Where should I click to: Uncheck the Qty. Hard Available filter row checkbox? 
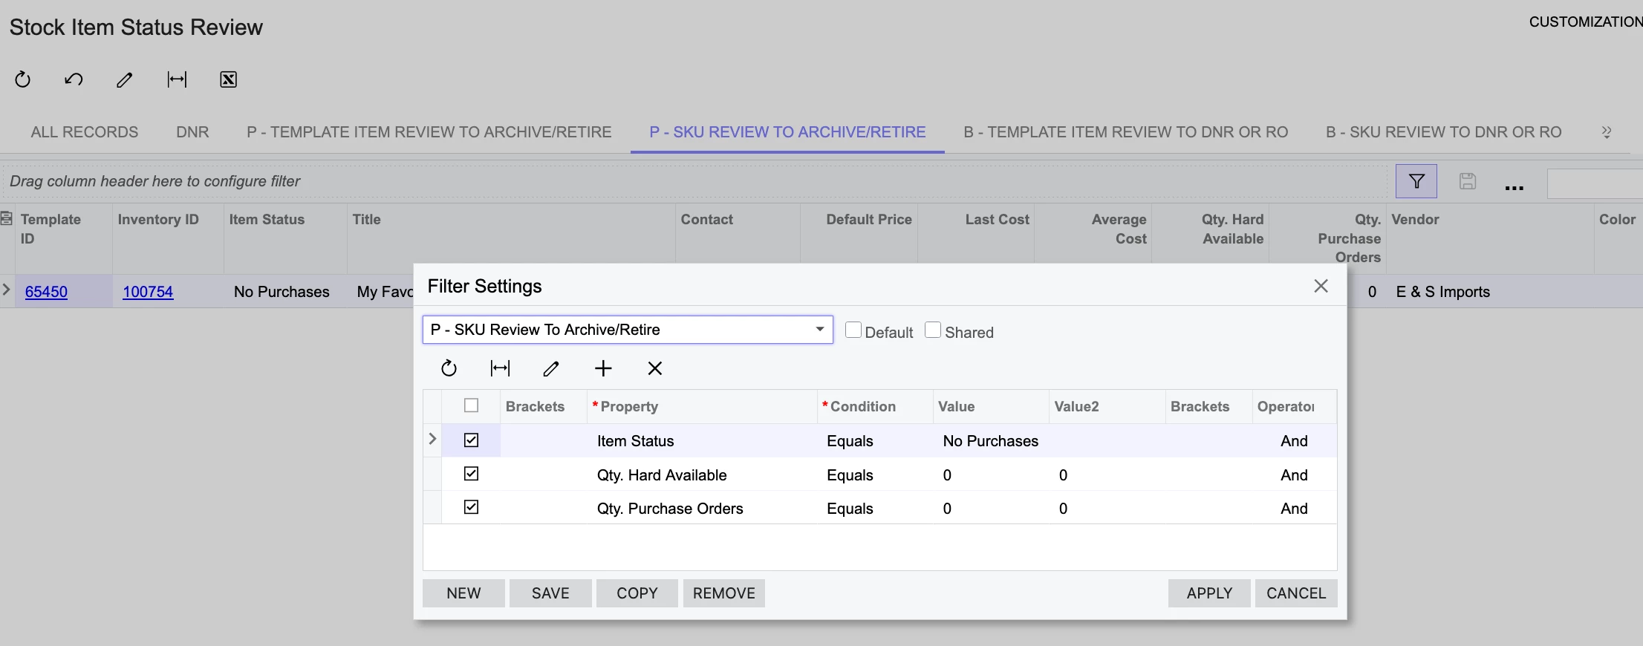tap(471, 474)
